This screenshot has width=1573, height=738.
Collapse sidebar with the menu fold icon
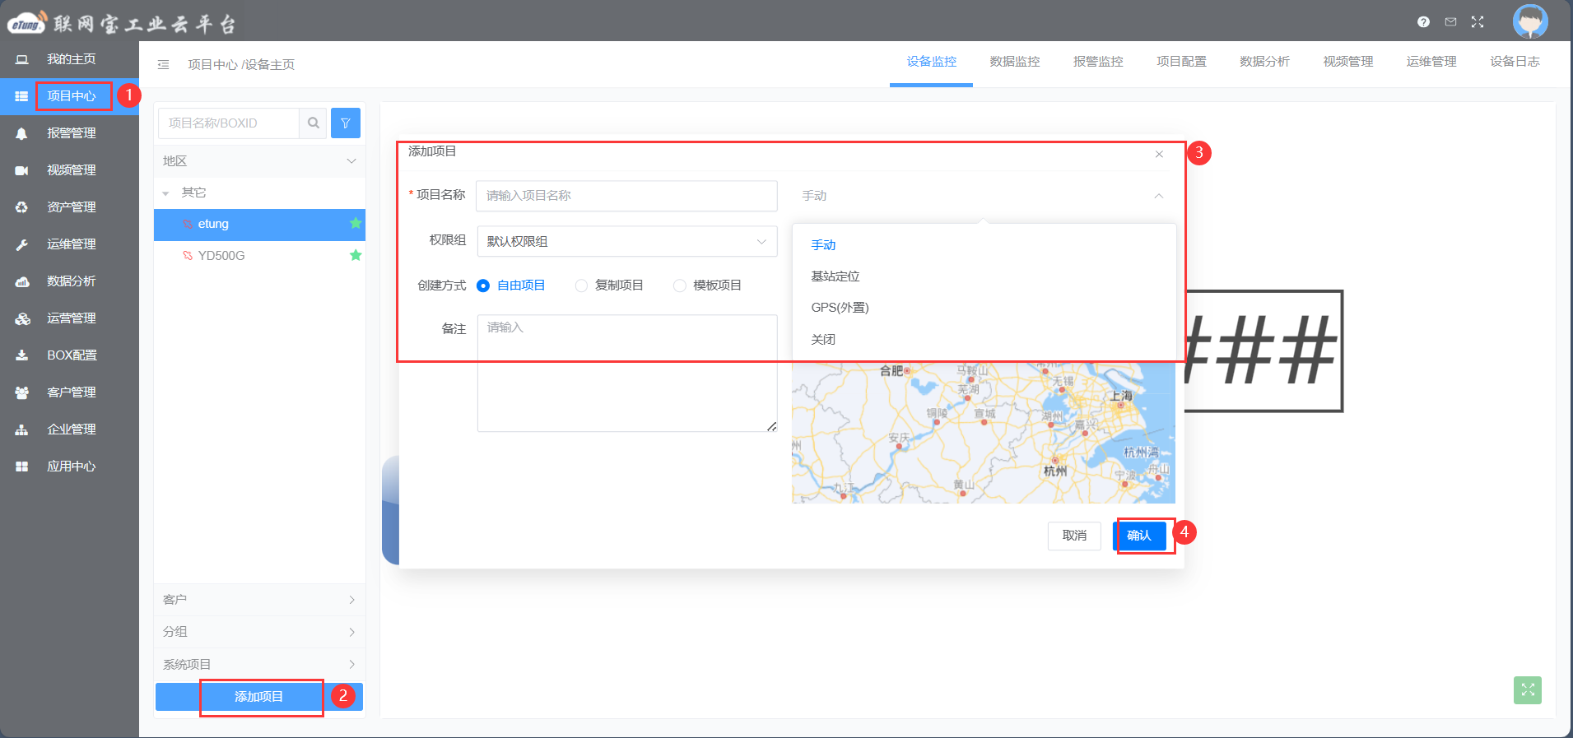click(x=163, y=64)
